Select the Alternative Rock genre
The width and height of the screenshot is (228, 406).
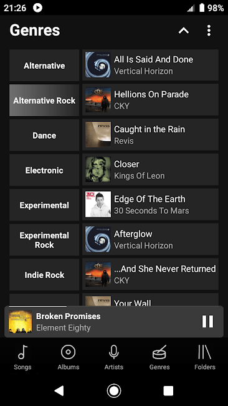coord(44,100)
